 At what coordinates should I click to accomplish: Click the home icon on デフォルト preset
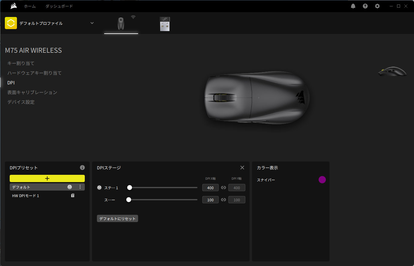pos(70,187)
